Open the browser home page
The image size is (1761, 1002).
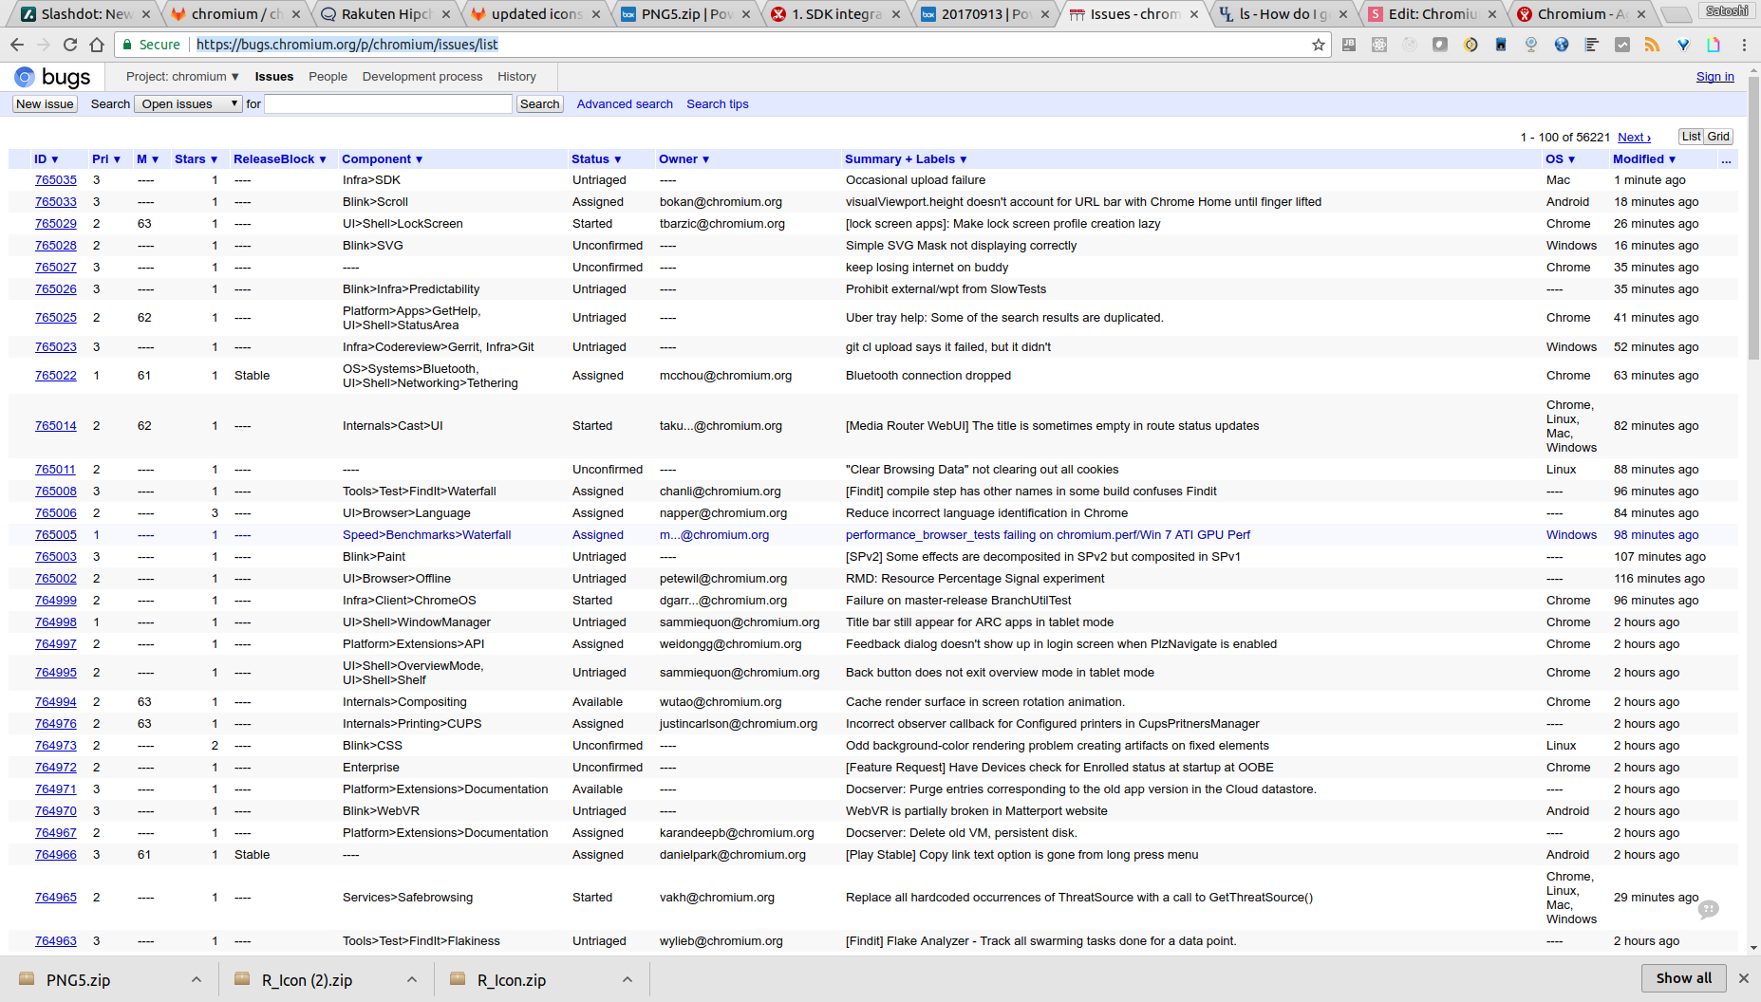click(97, 45)
